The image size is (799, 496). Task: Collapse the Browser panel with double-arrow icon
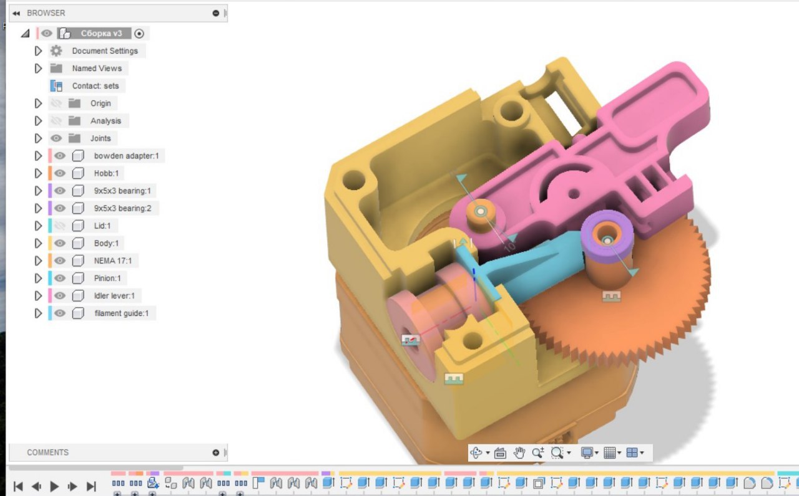16,13
